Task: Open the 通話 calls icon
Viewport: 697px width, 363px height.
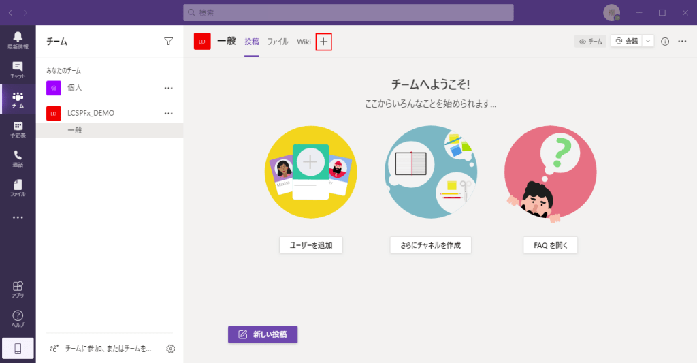Action: [18, 158]
